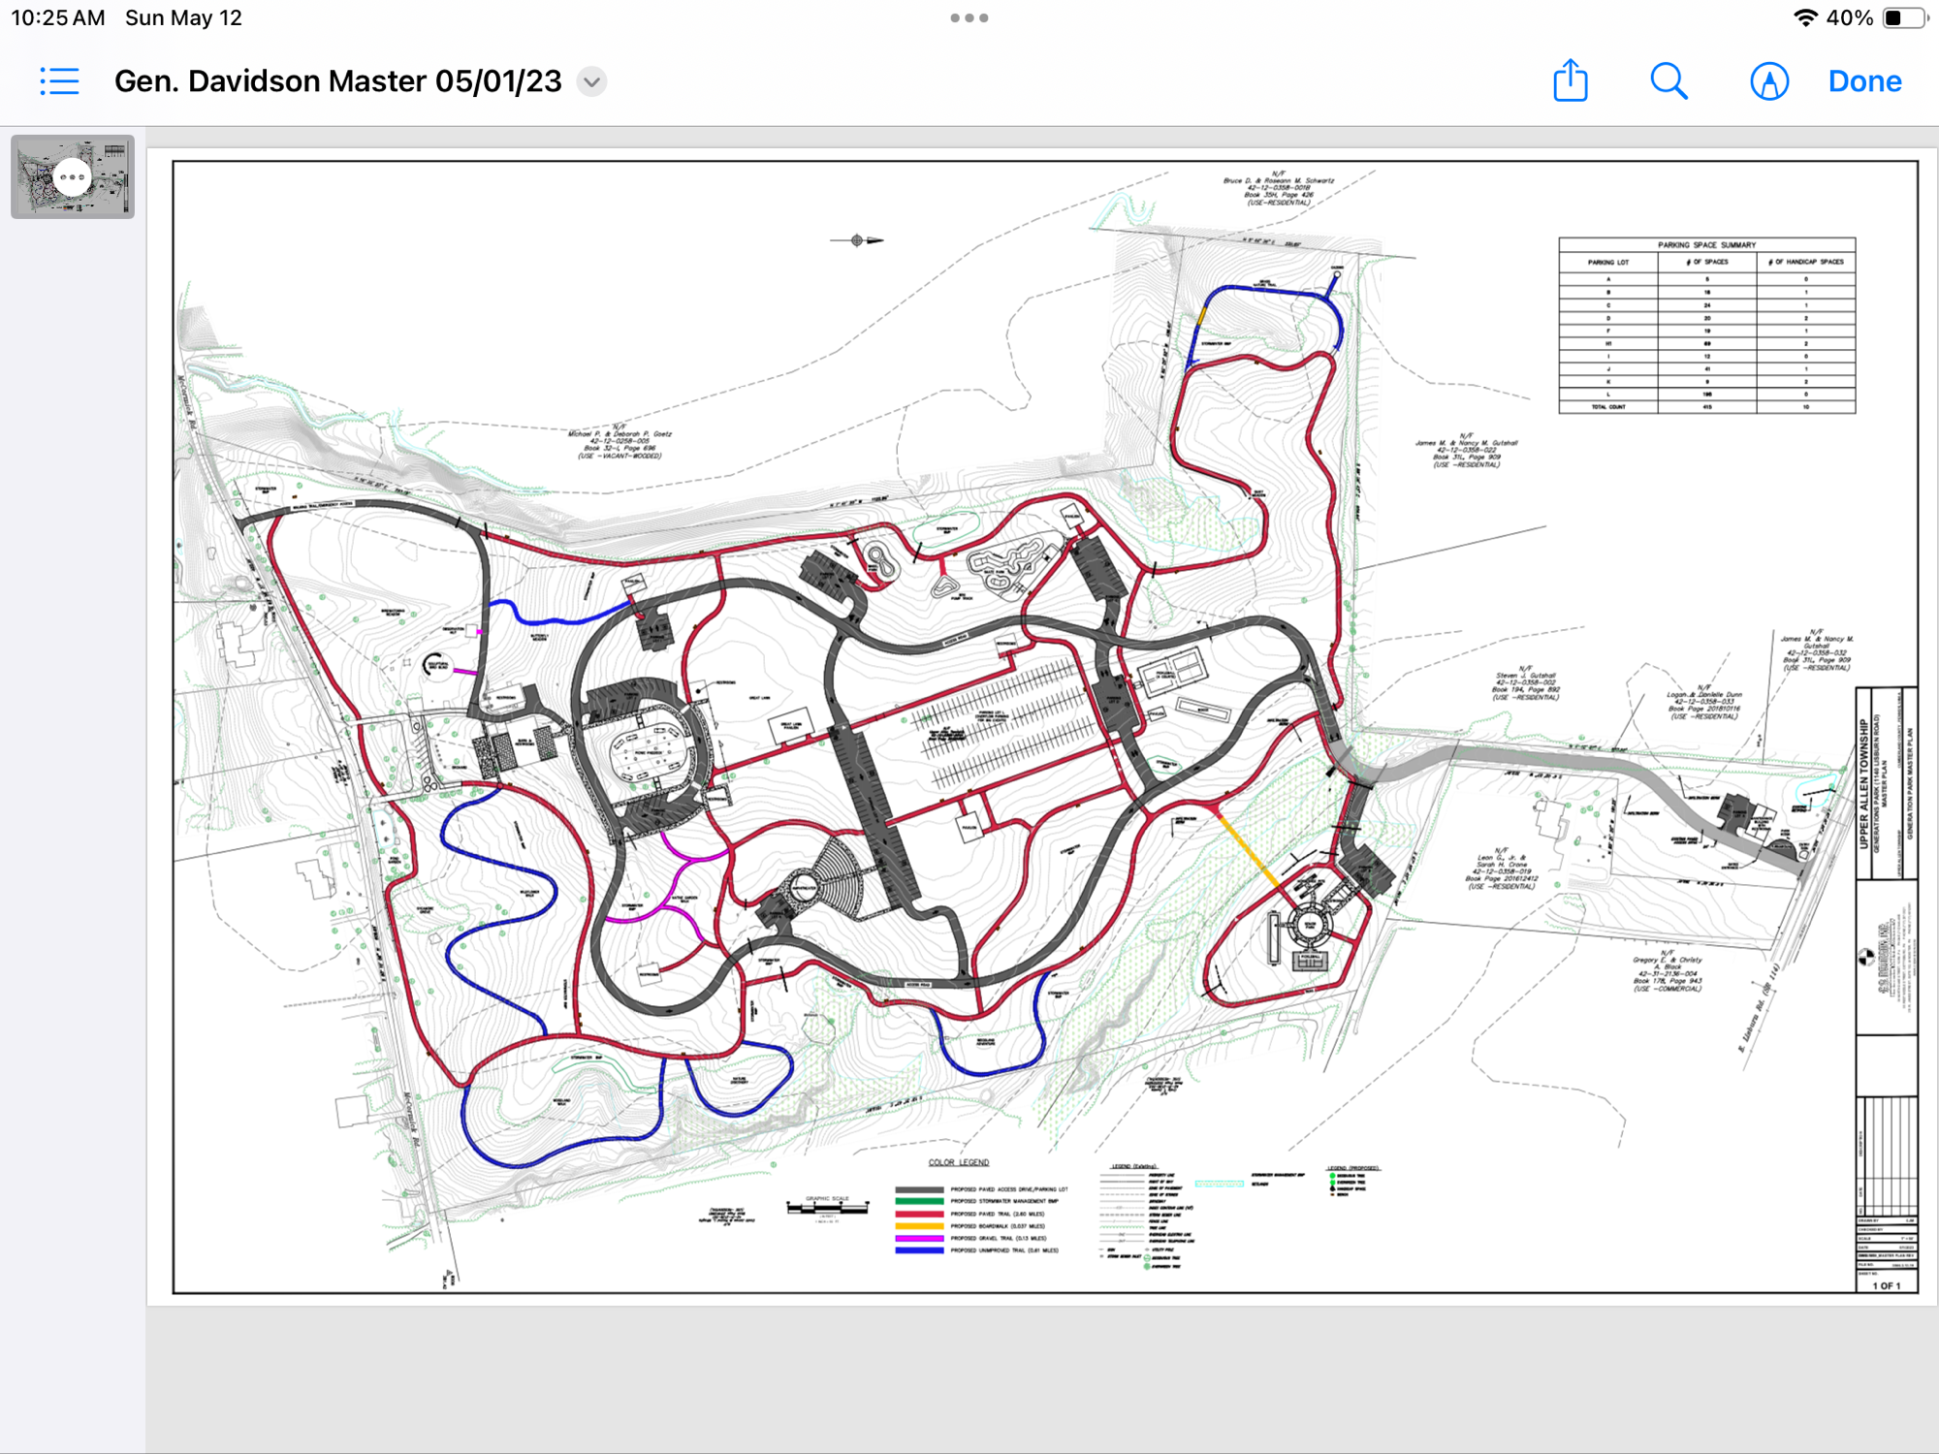Enable the Markup pen icon
Image resolution: width=1939 pixels, height=1454 pixels.
click(1768, 81)
